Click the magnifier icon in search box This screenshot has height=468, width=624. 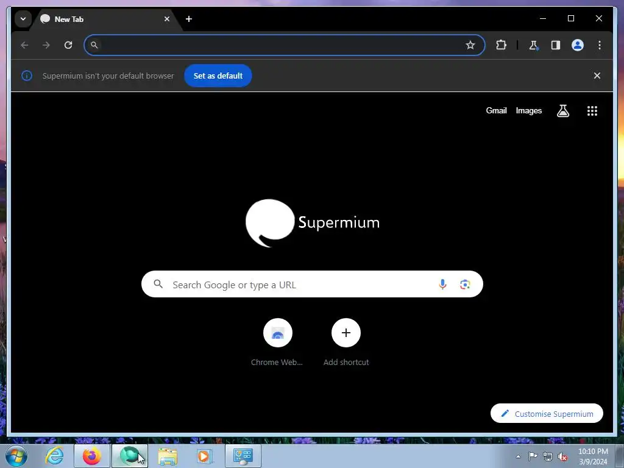158,284
